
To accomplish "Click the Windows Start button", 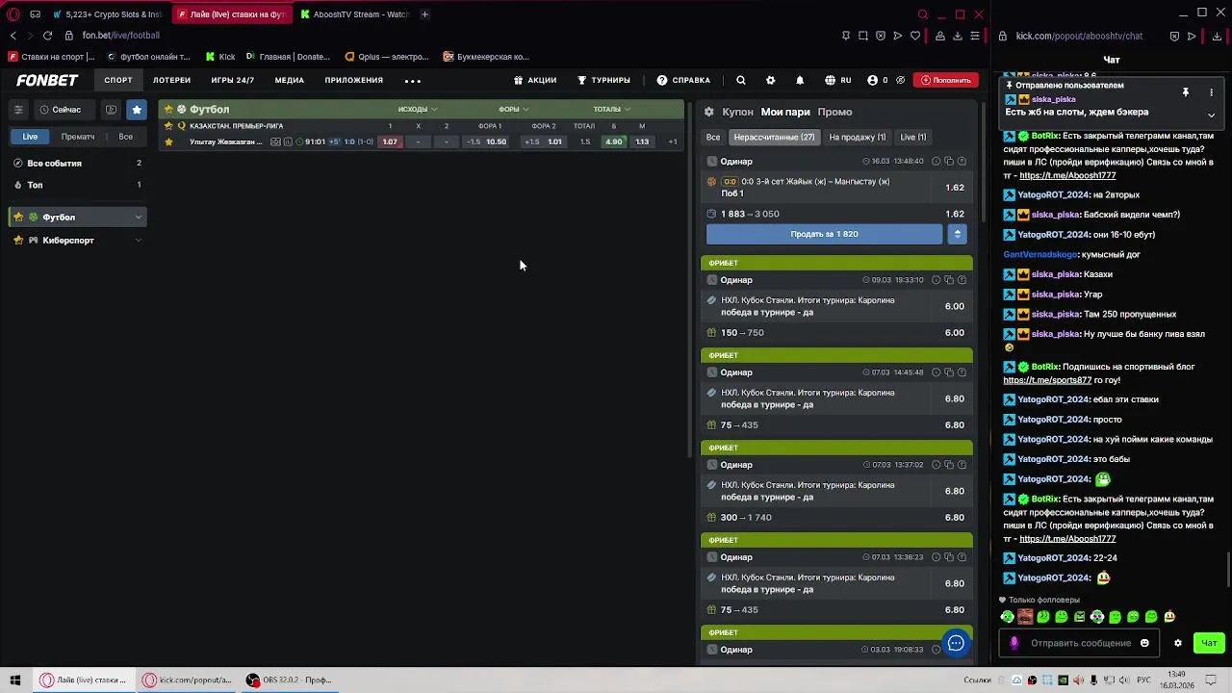I will pos(15,680).
